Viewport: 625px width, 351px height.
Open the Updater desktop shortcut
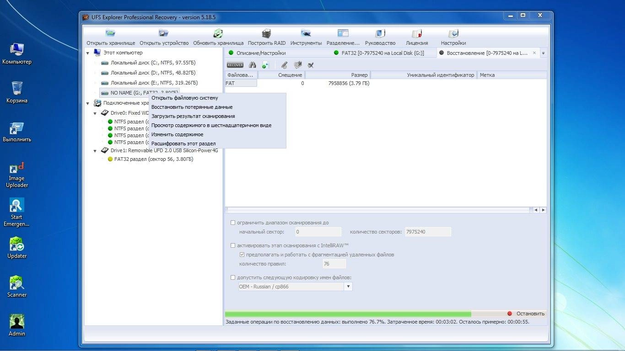tap(17, 248)
